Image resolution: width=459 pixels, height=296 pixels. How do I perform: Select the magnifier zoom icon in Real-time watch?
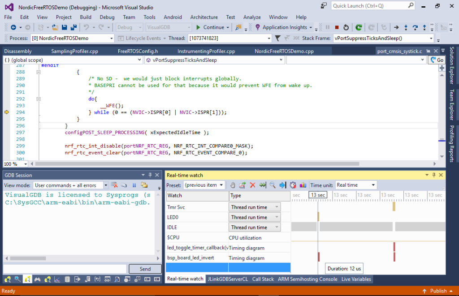point(272,185)
